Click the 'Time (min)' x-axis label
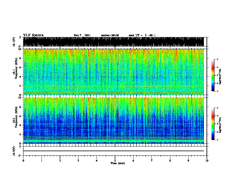The height and width of the screenshot is (180, 233). click(x=118, y=163)
